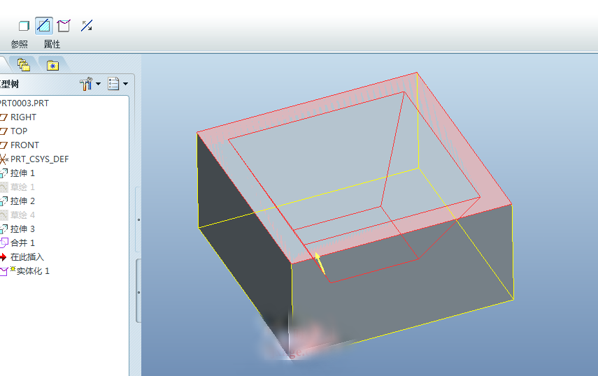Toggle the remove material option
598x376 pixels.
(44, 26)
